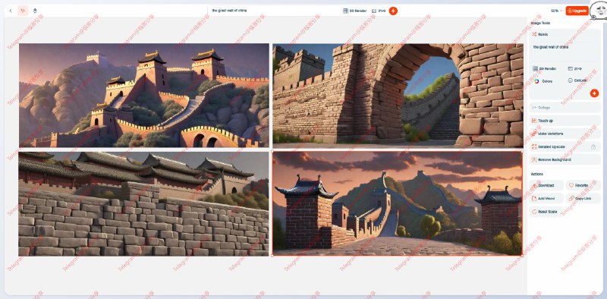Open the Touch up tool

tap(565, 121)
